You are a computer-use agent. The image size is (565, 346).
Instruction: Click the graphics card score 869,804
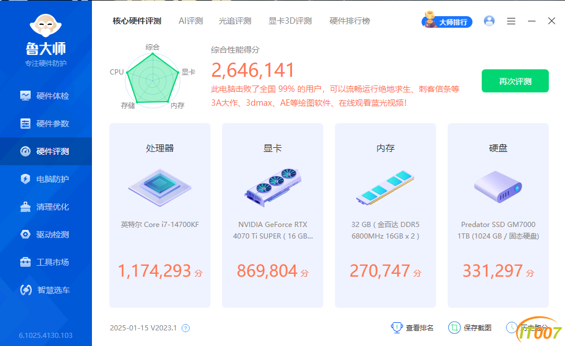[x=267, y=271]
